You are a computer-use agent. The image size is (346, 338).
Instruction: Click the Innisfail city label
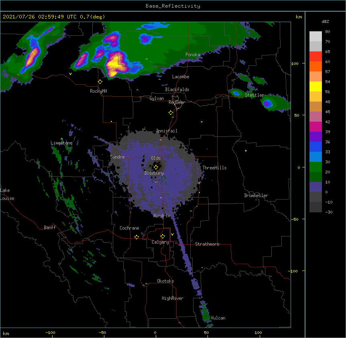167,131
